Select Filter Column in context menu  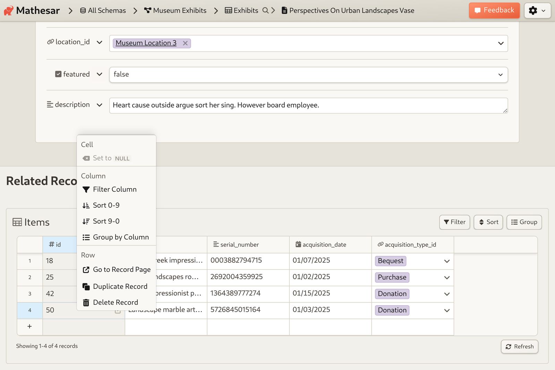(x=116, y=189)
